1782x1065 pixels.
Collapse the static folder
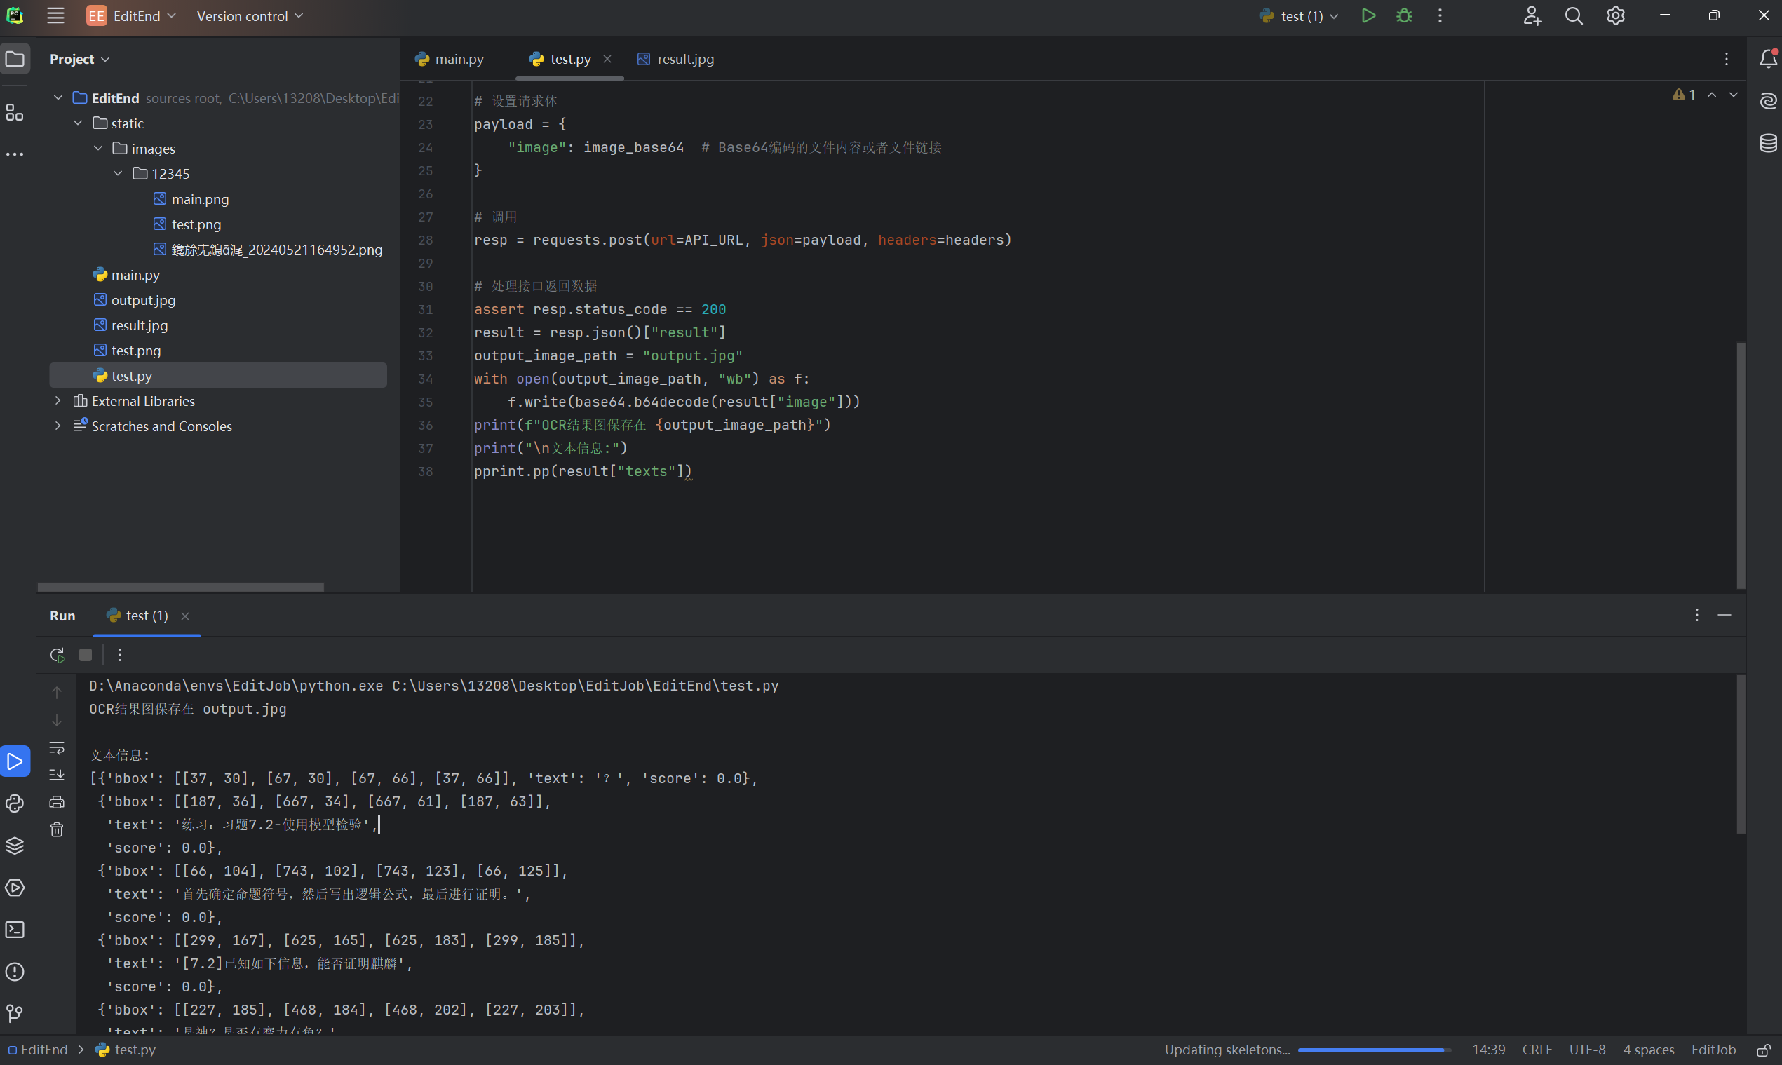click(x=79, y=123)
